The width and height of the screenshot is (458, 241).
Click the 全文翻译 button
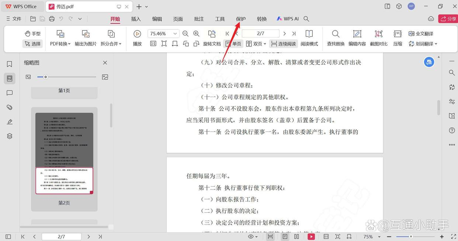pyautogui.click(x=421, y=33)
